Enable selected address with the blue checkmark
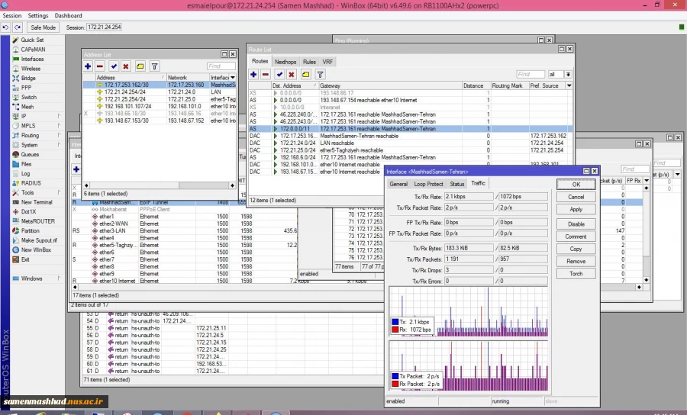The image size is (687, 415). click(114, 66)
